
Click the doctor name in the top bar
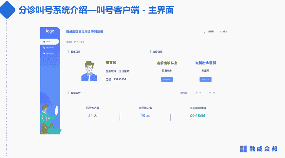point(211,32)
